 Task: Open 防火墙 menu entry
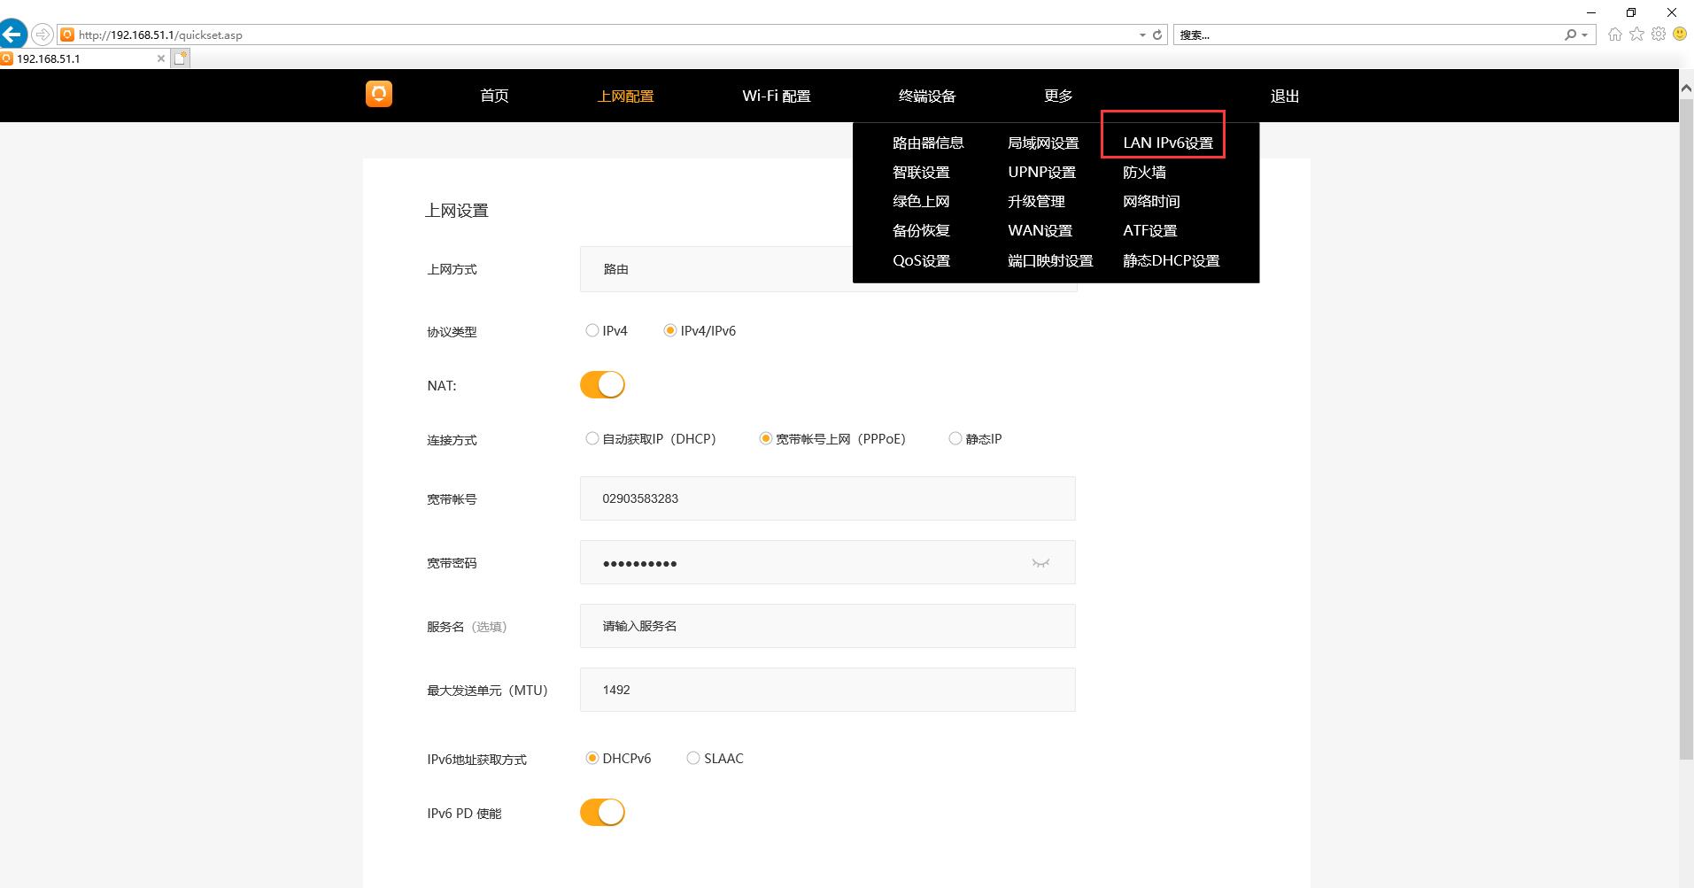(1144, 172)
